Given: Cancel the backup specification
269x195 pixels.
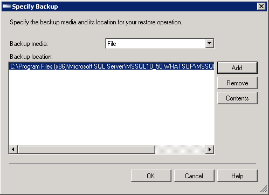Looking at the screenshot, I should point(194,176).
